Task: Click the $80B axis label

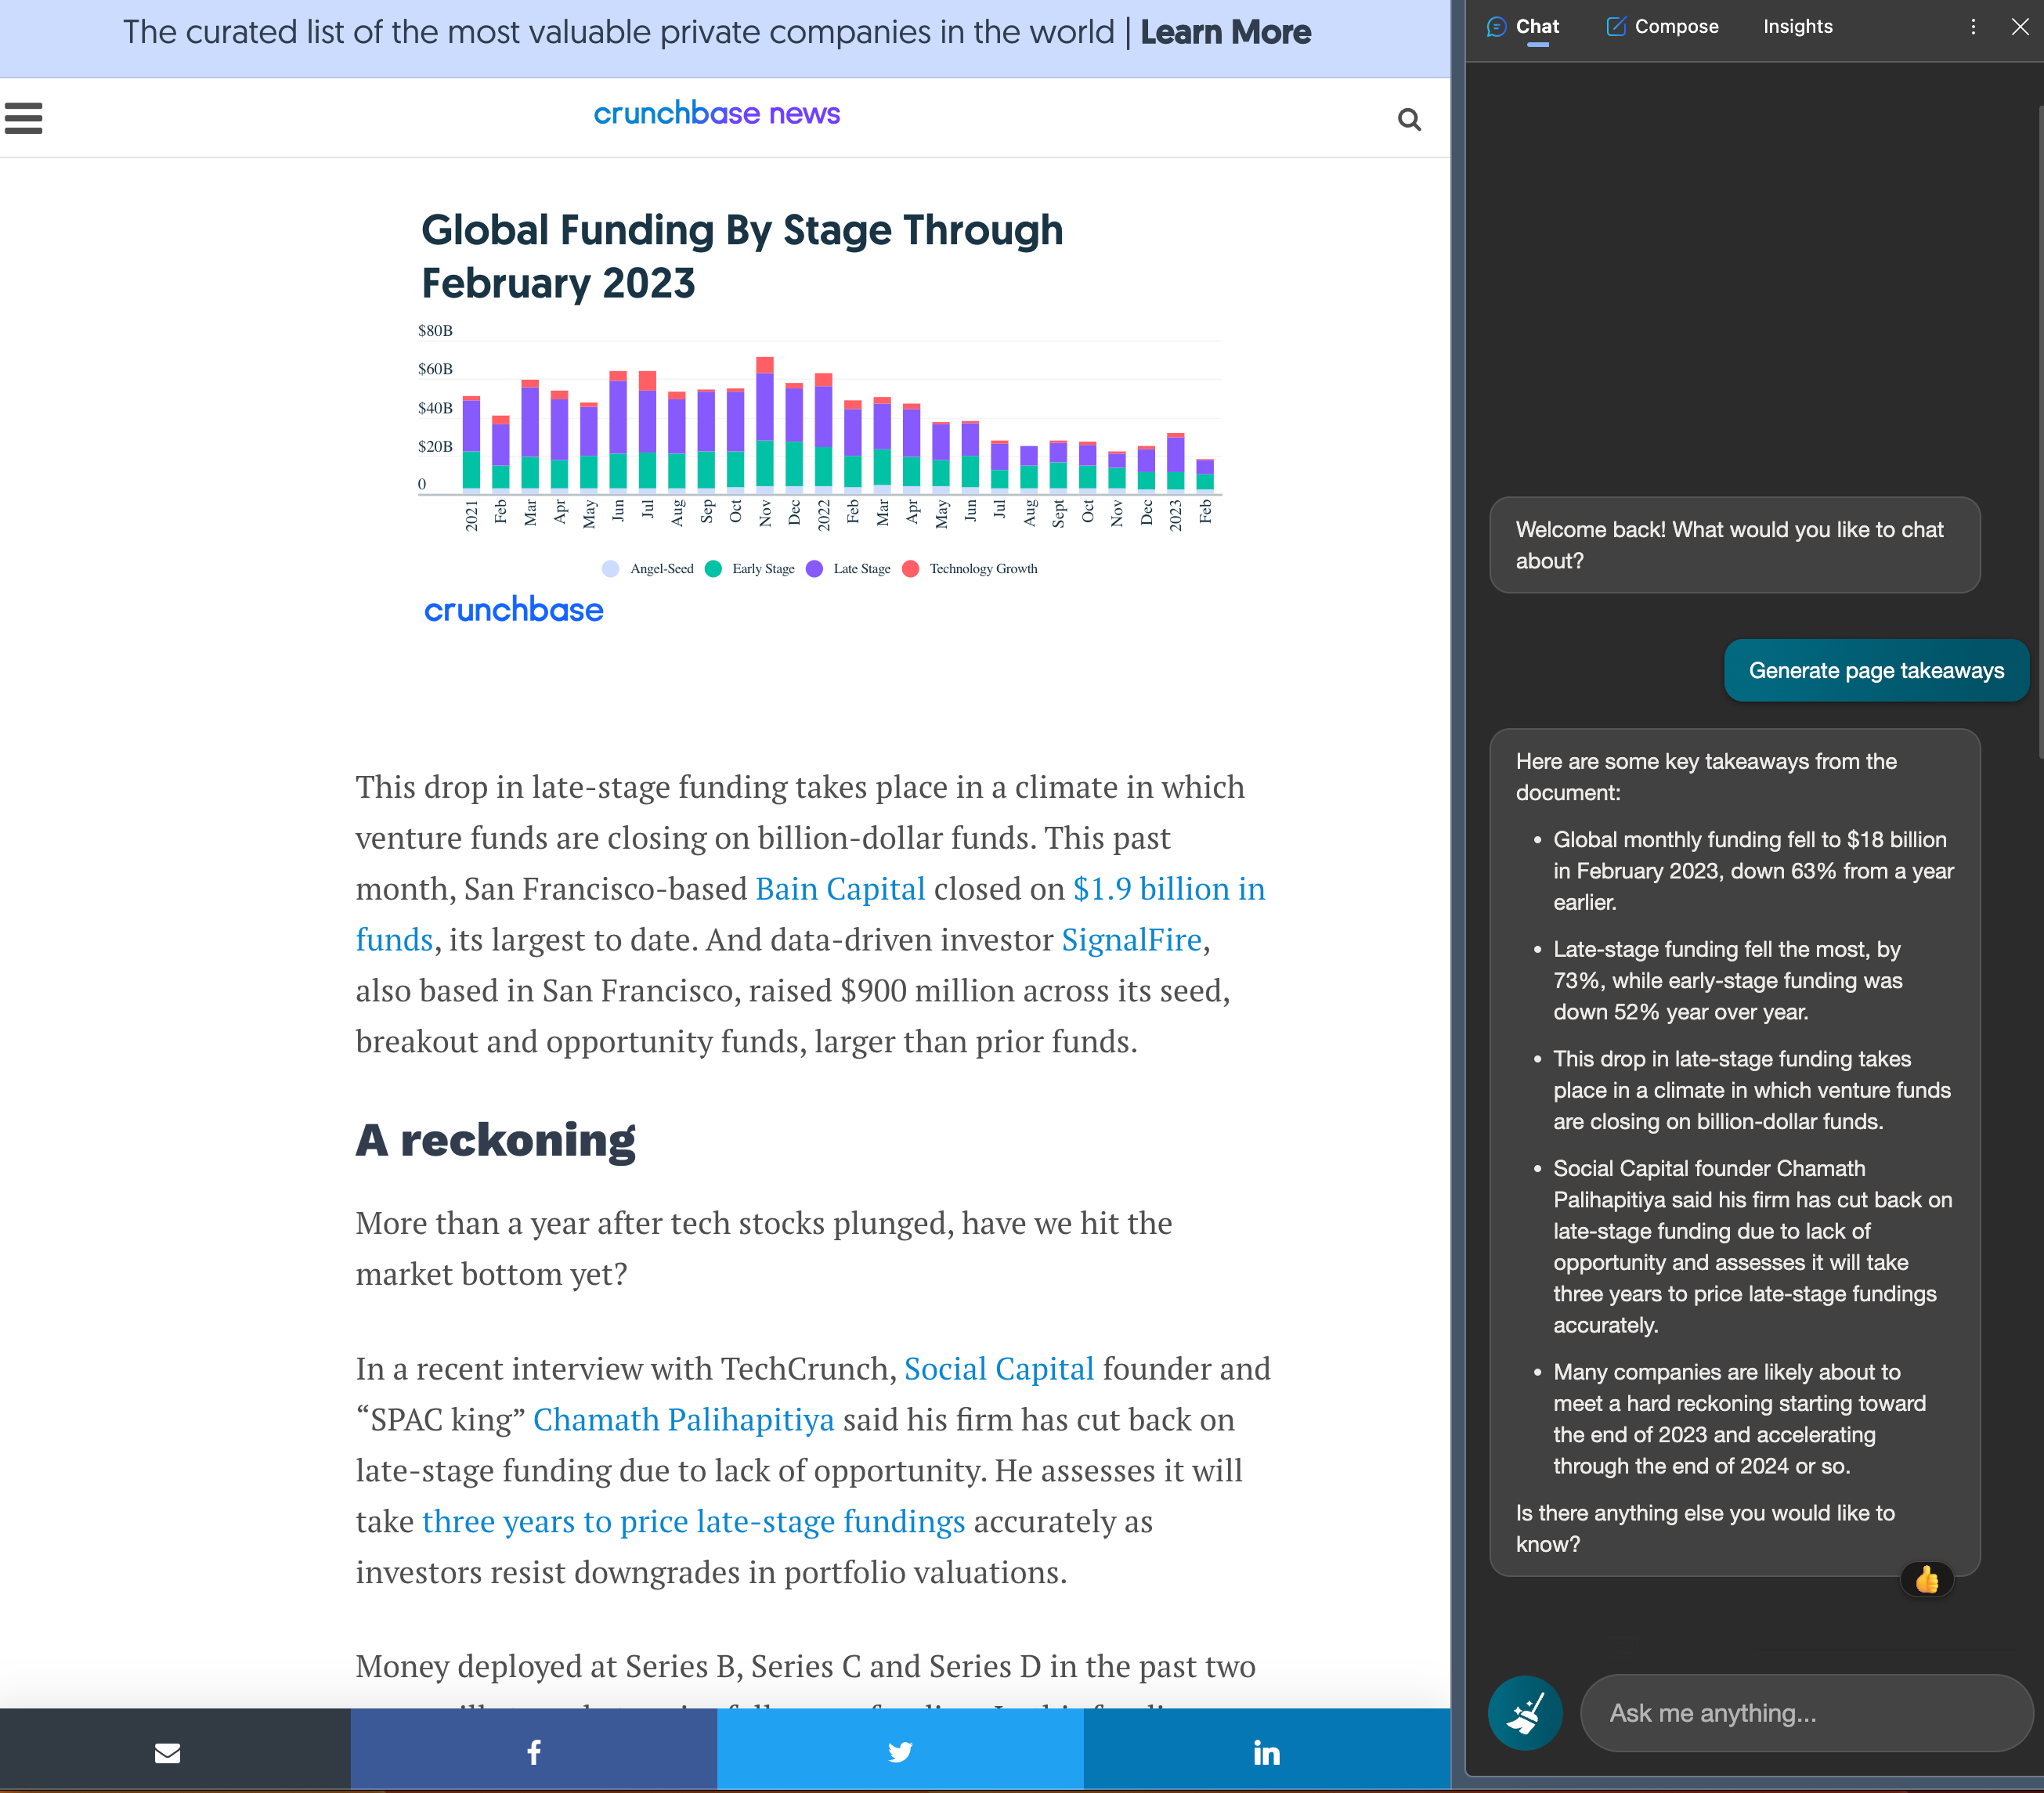Action: coord(435,331)
